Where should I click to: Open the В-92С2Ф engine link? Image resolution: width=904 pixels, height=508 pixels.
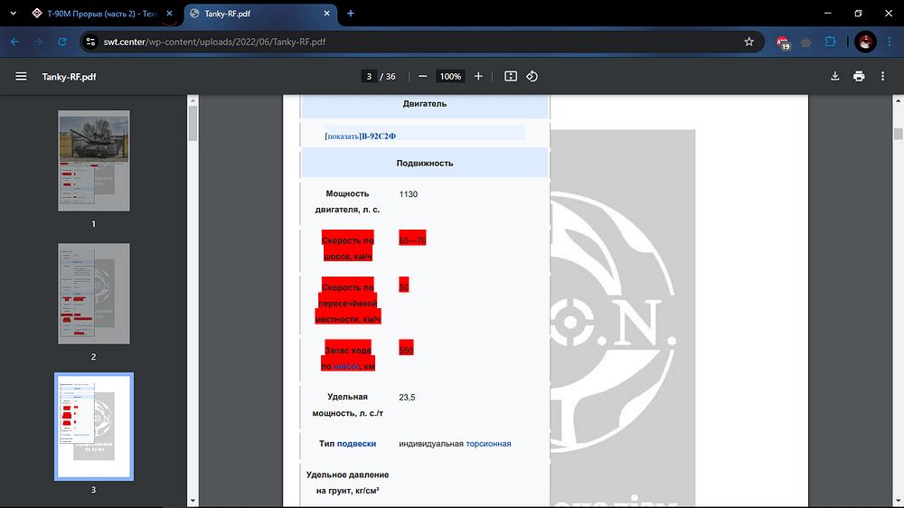pos(379,136)
